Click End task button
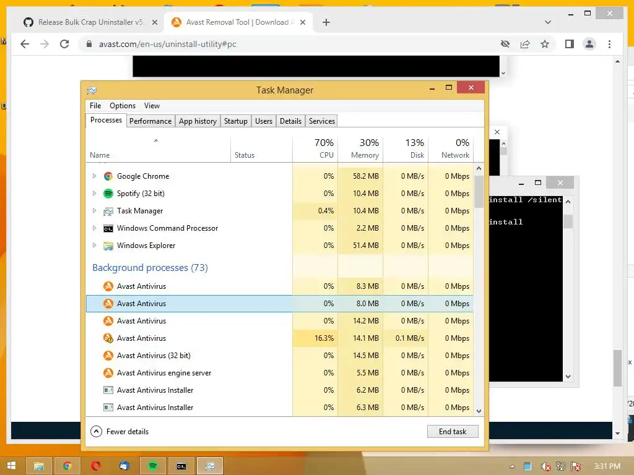The height and width of the screenshot is (475, 634). 453,431
